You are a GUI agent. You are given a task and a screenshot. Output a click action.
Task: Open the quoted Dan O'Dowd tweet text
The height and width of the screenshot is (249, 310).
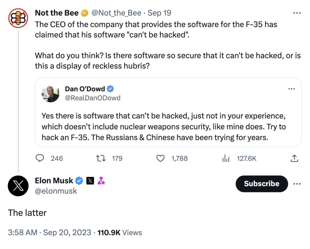click(x=164, y=127)
